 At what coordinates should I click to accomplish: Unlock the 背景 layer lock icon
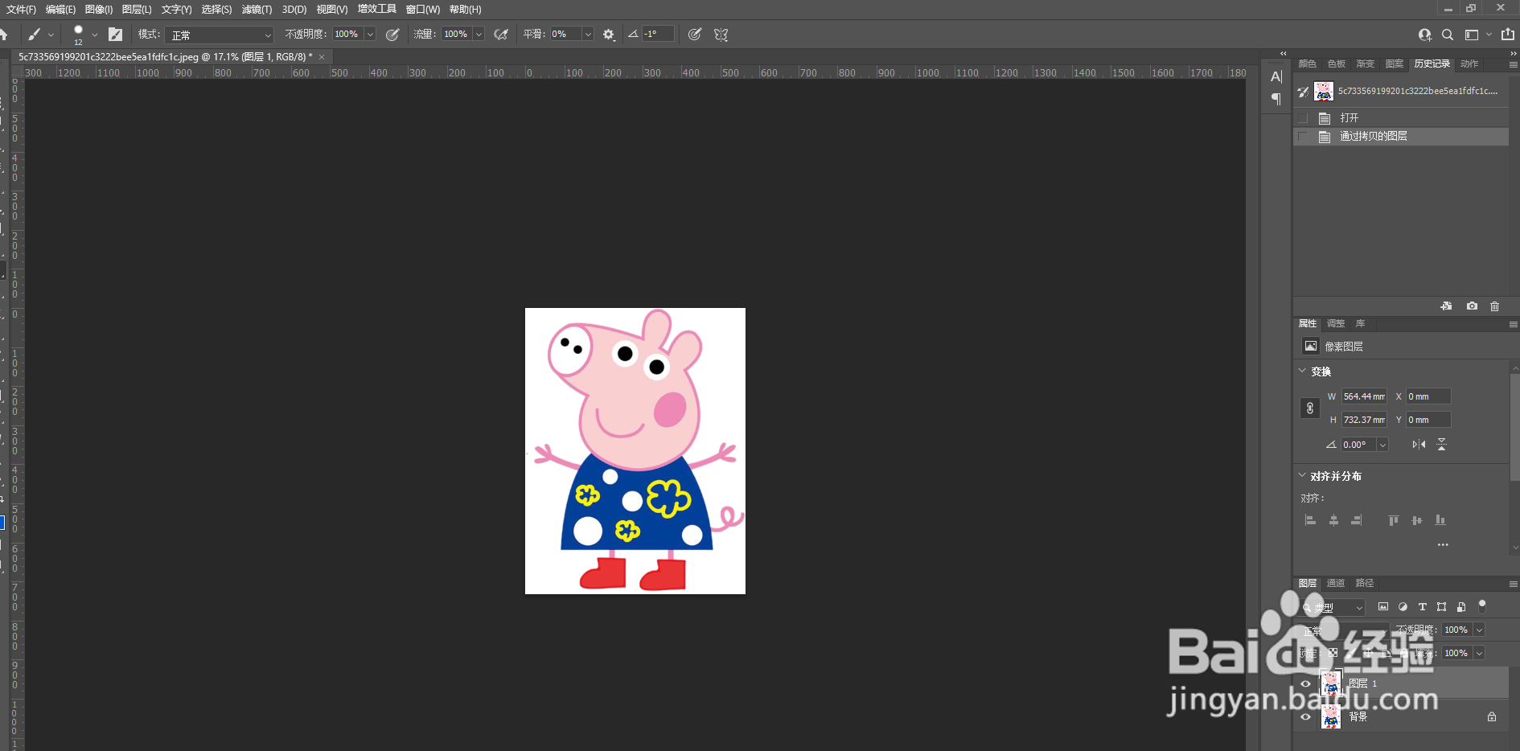click(x=1492, y=717)
